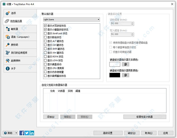177x138 pixels.
Task: Confirm with the 确定(O) button
Action: pyautogui.click(x=132, y=133)
